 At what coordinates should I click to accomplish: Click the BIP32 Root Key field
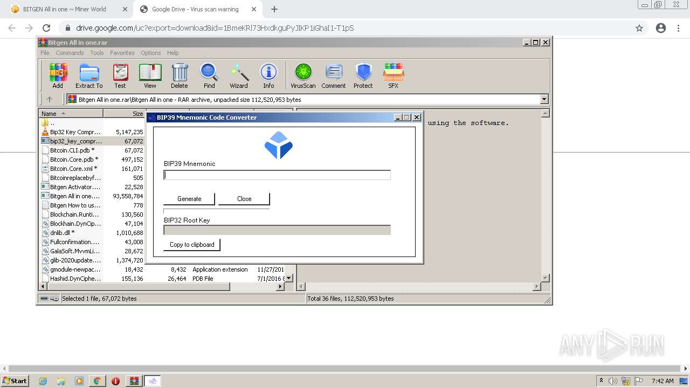[277, 230]
